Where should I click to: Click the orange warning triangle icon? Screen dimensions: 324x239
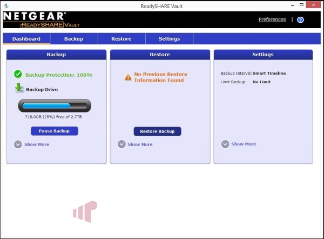click(128, 77)
